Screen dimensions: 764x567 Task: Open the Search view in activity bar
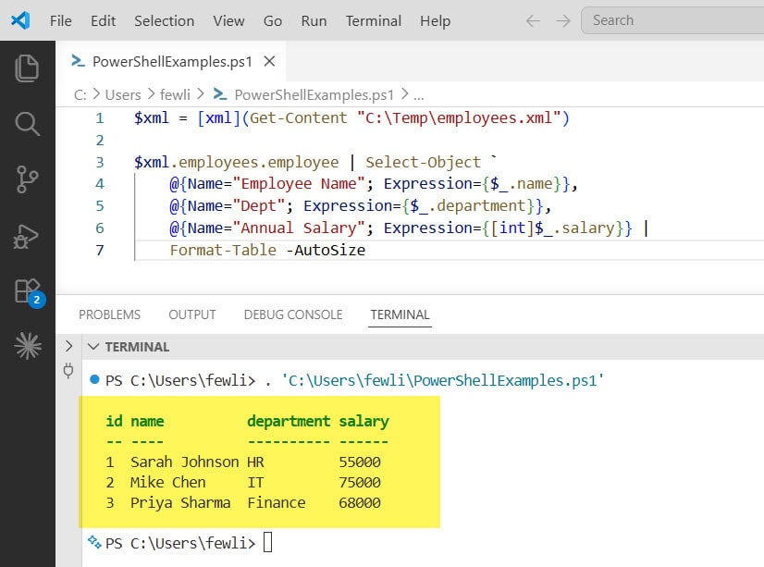(x=28, y=124)
